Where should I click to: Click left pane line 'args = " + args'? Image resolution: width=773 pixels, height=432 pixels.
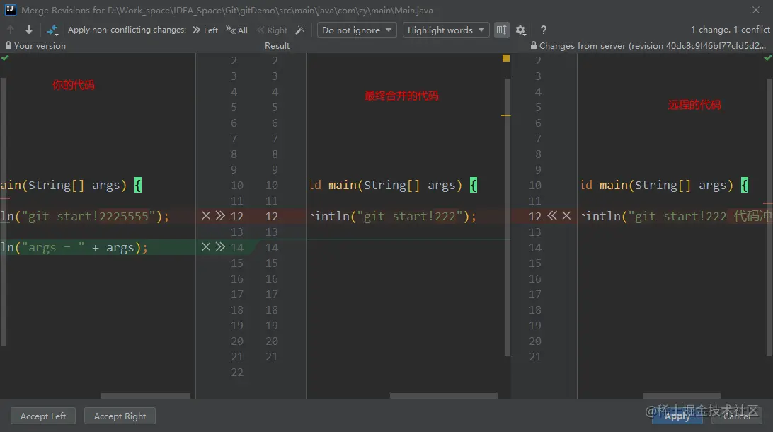click(x=74, y=247)
